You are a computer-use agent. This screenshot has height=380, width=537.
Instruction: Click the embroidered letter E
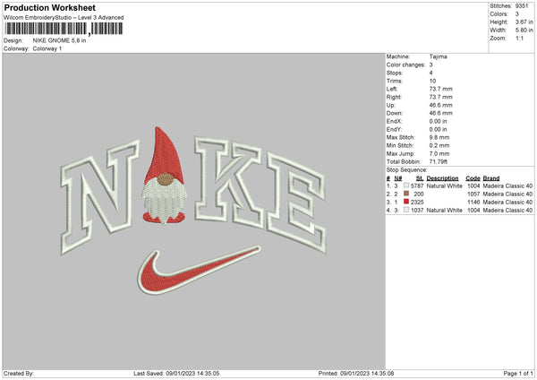tap(296, 203)
